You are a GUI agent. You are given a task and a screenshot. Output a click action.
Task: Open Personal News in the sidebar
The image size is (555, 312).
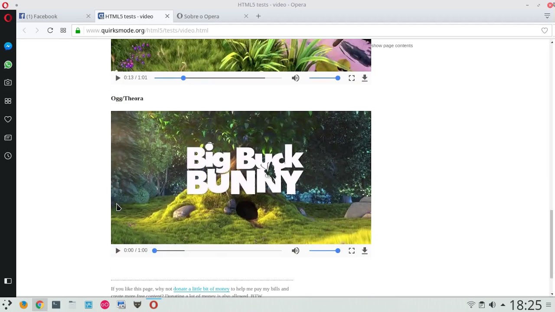click(x=8, y=138)
